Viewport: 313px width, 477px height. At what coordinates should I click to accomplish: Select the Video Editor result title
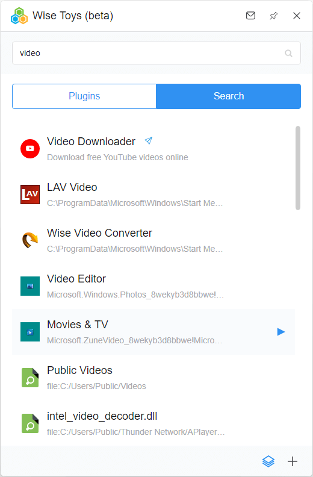coord(76,279)
